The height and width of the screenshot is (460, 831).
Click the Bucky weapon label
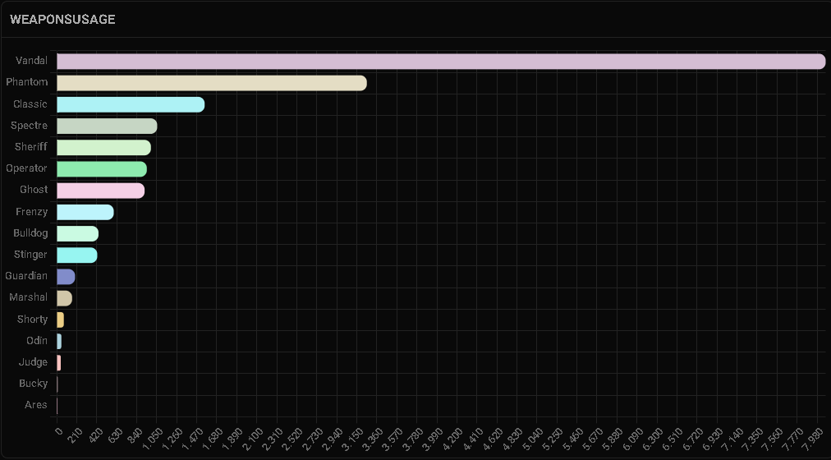pos(34,384)
